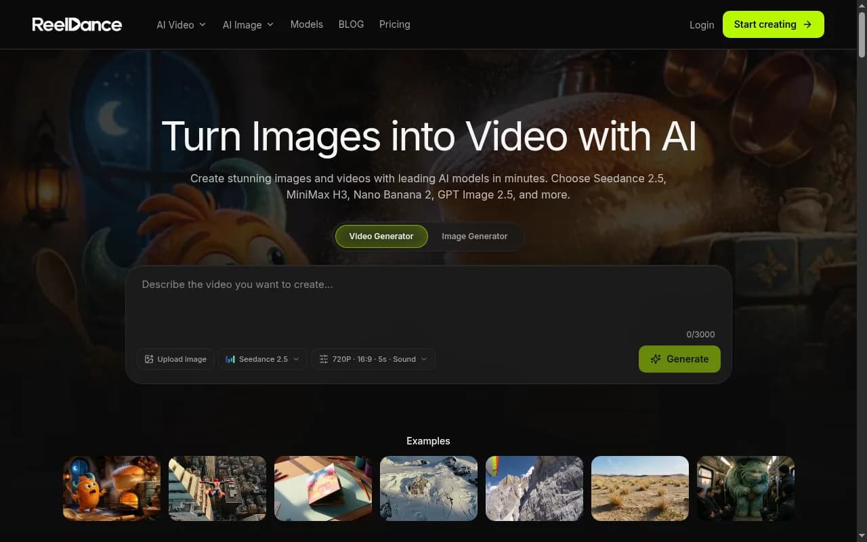Screen dimensions: 867x542
Task: Open the Seedance 2.5 model dropdown
Action: (x=262, y=359)
